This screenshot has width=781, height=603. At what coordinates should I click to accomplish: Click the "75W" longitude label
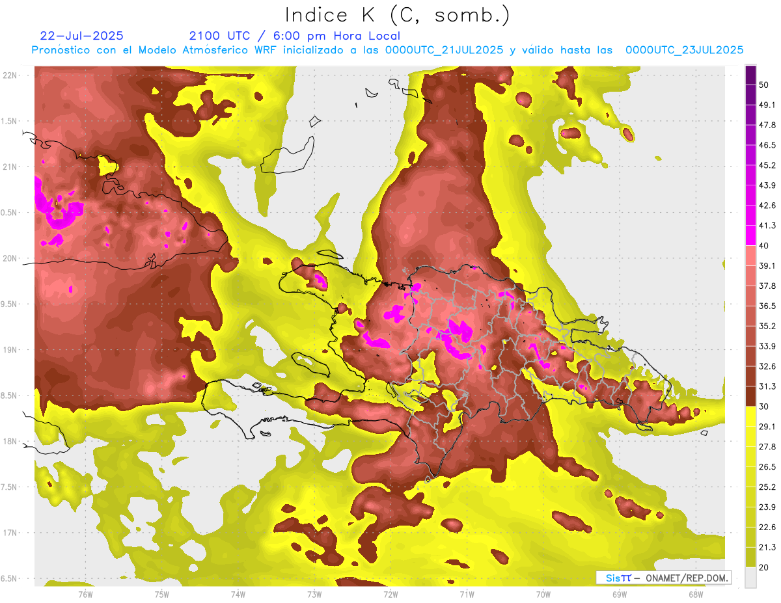(x=161, y=594)
